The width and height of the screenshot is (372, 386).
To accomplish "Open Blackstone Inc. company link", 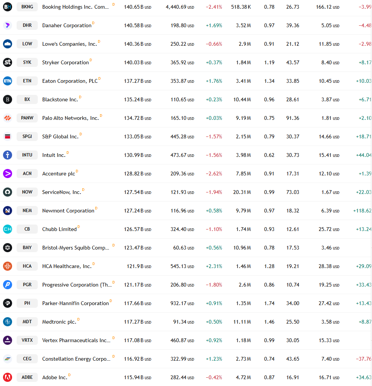I will point(60,99).
